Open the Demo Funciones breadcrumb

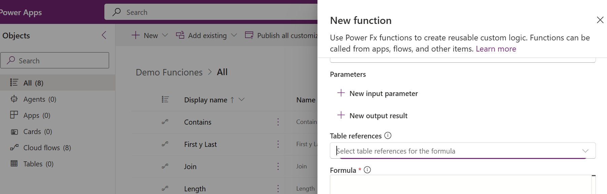(x=169, y=72)
